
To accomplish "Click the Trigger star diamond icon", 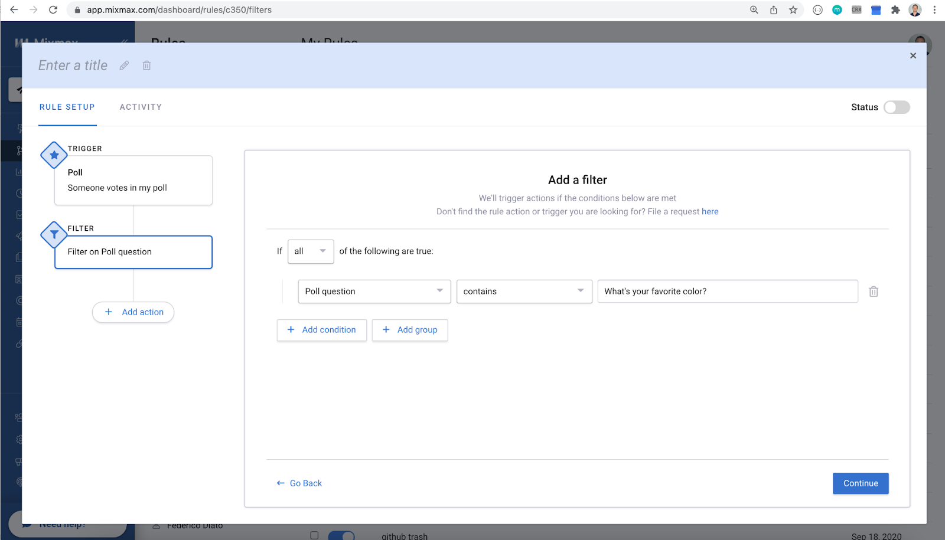I will (x=54, y=155).
